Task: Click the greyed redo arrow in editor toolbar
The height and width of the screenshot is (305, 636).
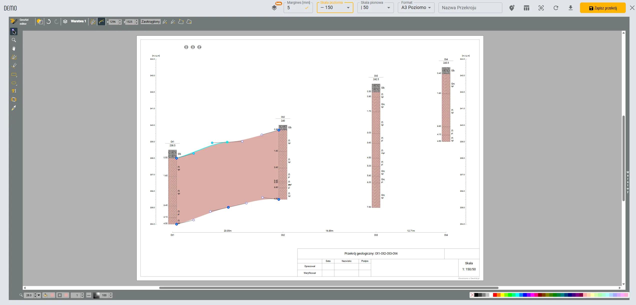Action: 56,22
